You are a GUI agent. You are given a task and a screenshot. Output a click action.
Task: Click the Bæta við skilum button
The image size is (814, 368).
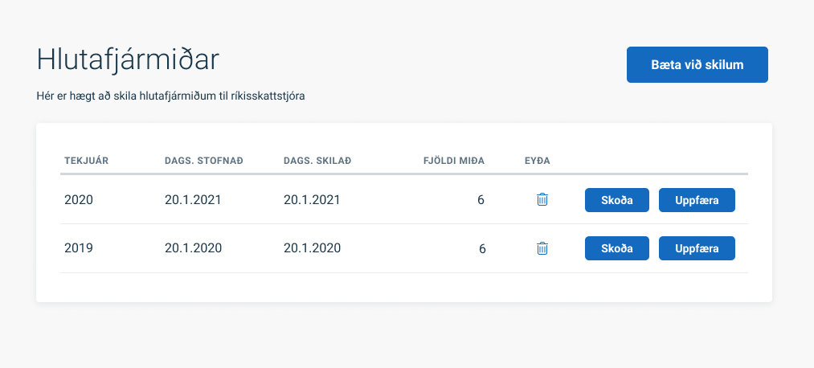click(697, 65)
